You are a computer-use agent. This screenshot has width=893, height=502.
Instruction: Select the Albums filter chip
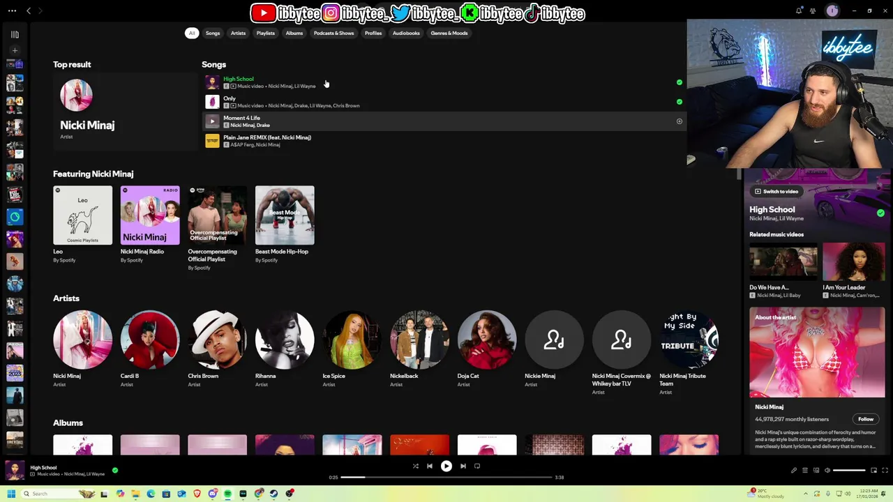pyautogui.click(x=294, y=33)
